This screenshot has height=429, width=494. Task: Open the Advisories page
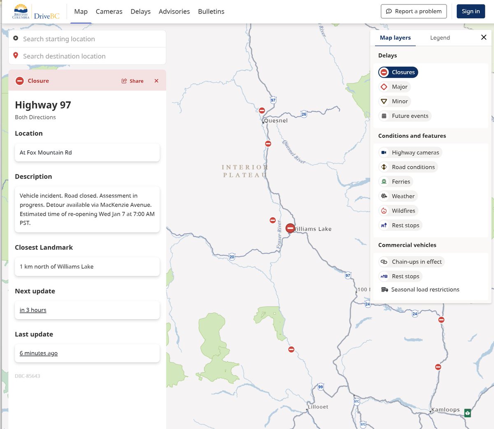pos(174,12)
